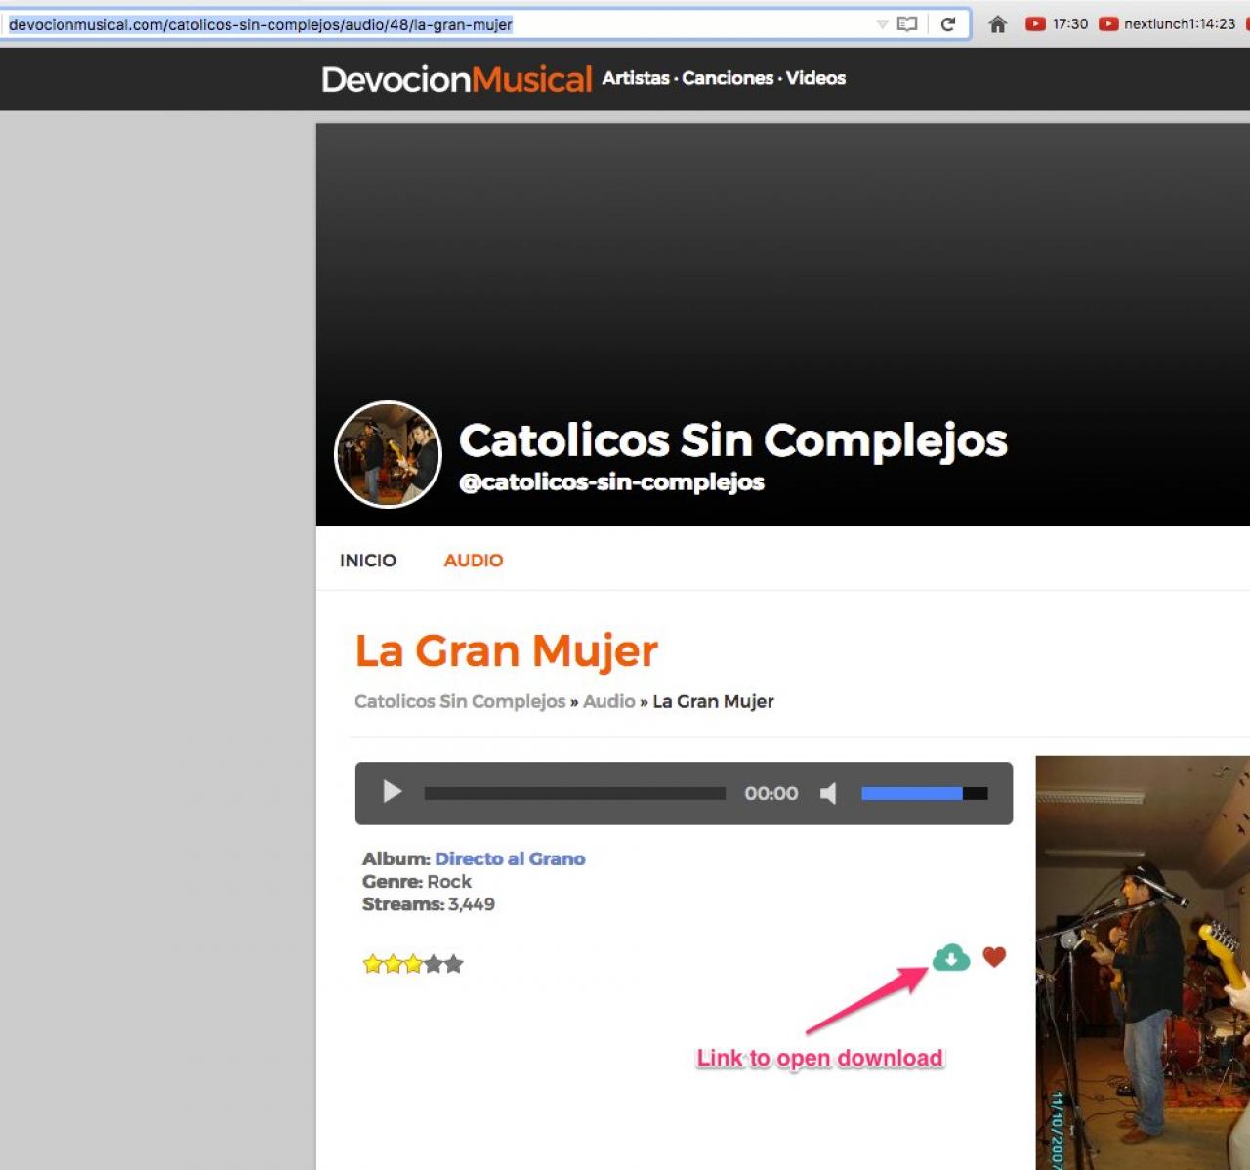This screenshot has width=1250, height=1170.
Task: Give the song a one star rating
Action: click(x=372, y=965)
